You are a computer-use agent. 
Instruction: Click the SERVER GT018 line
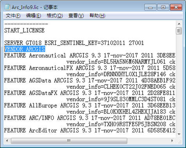click(74, 43)
